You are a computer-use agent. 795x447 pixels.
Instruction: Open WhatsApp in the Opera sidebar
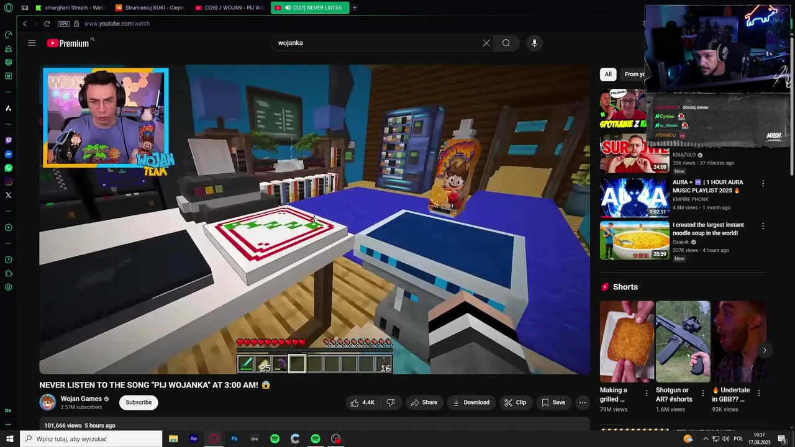point(8,168)
